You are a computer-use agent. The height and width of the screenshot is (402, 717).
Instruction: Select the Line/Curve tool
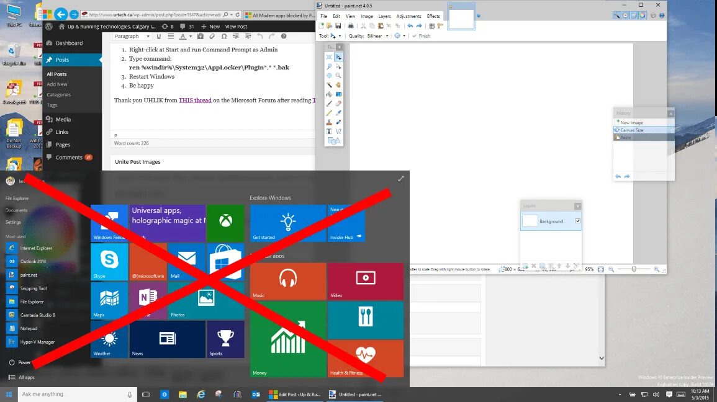coord(338,131)
